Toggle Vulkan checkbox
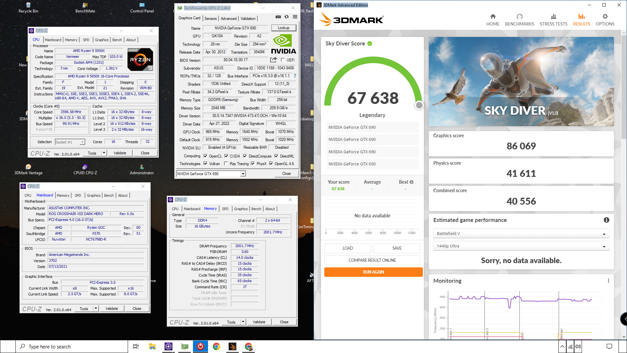The image size is (627, 353). pyautogui.click(x=205, y=164)
